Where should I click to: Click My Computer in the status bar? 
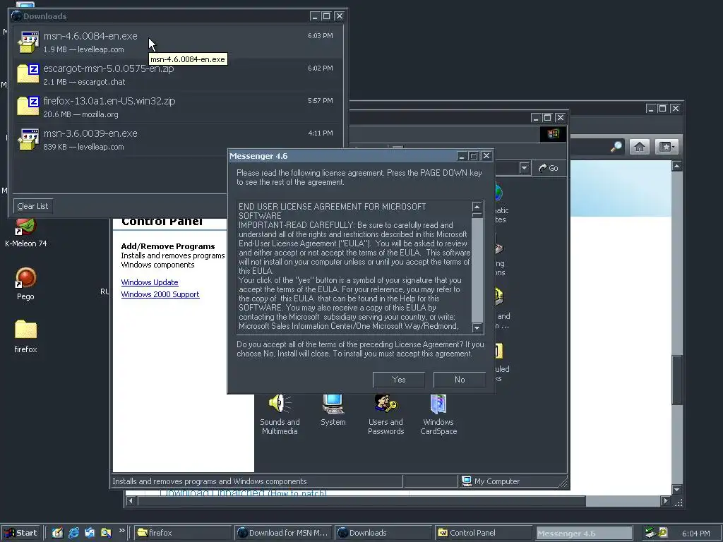(496, 481)
